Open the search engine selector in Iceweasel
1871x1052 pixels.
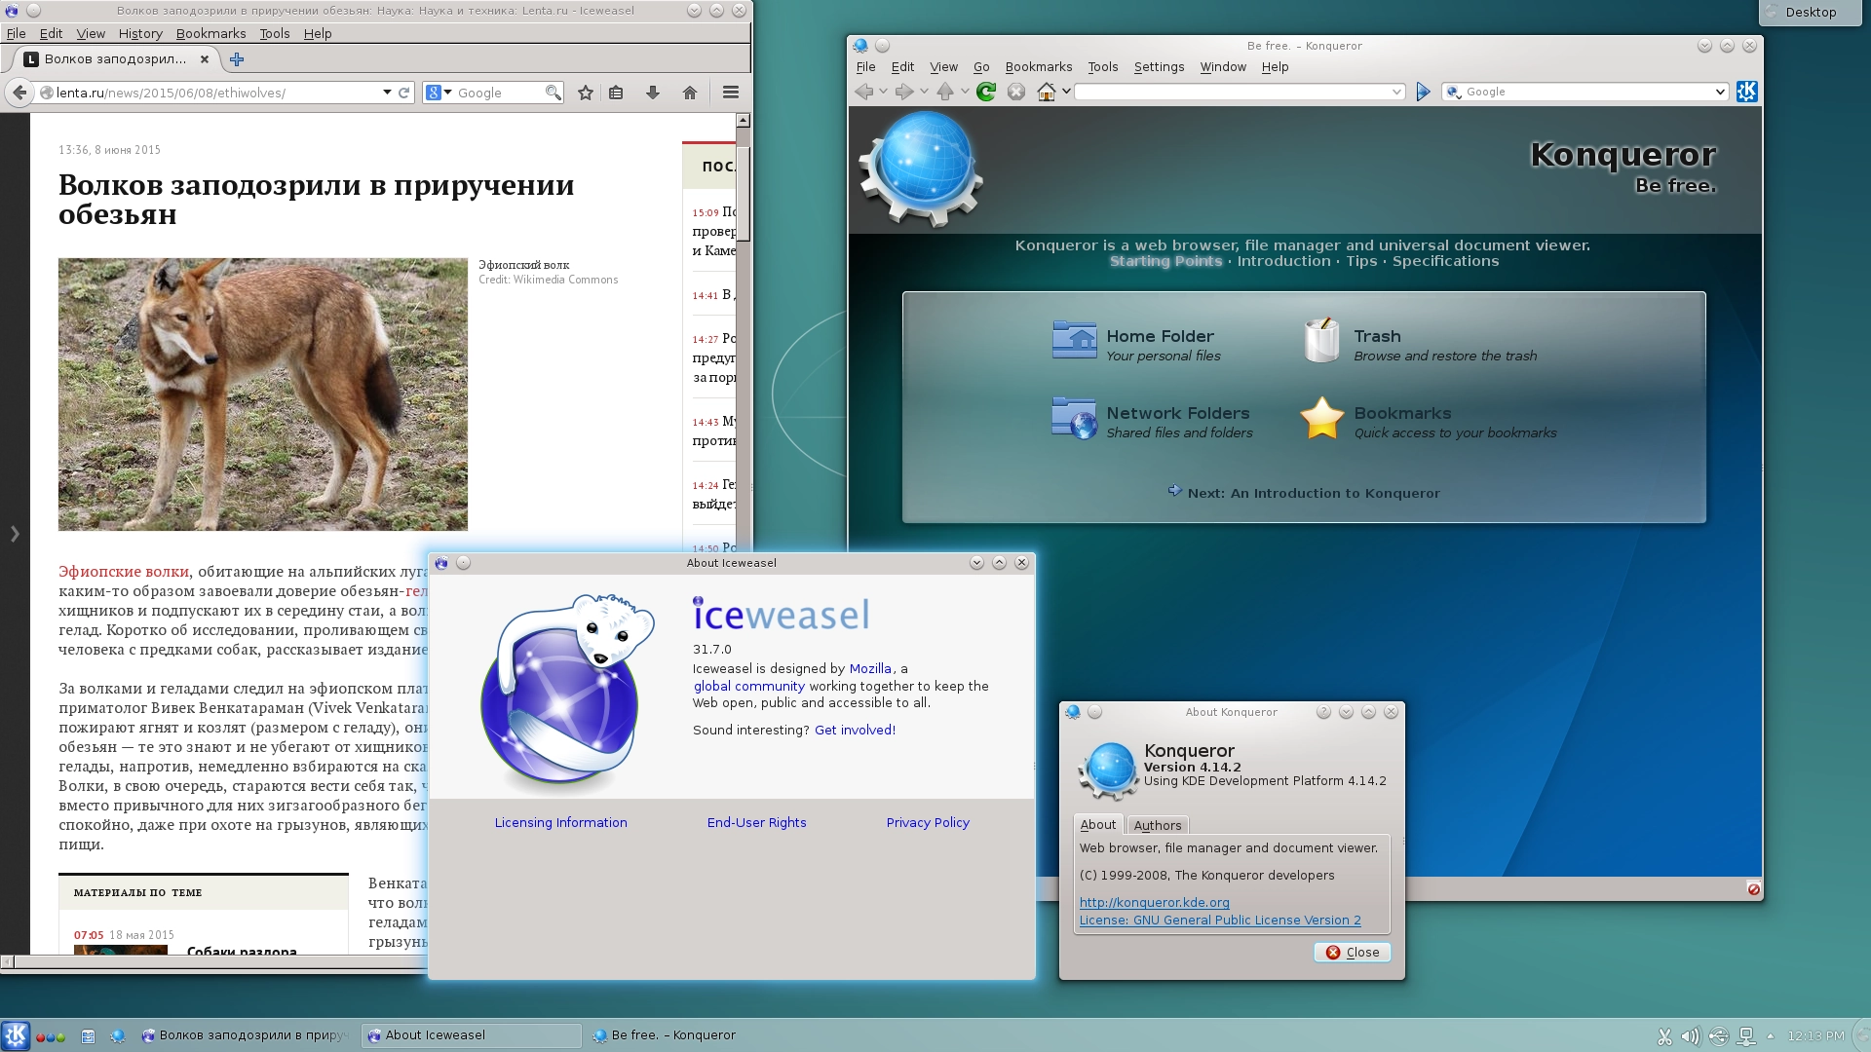pyautogui.click(x=439, y=93)
